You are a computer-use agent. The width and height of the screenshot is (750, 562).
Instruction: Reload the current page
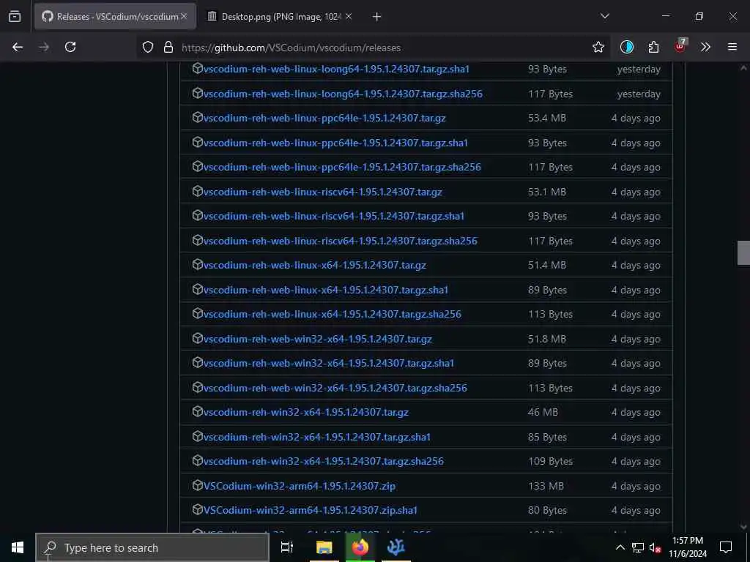[x=70, y=47]
